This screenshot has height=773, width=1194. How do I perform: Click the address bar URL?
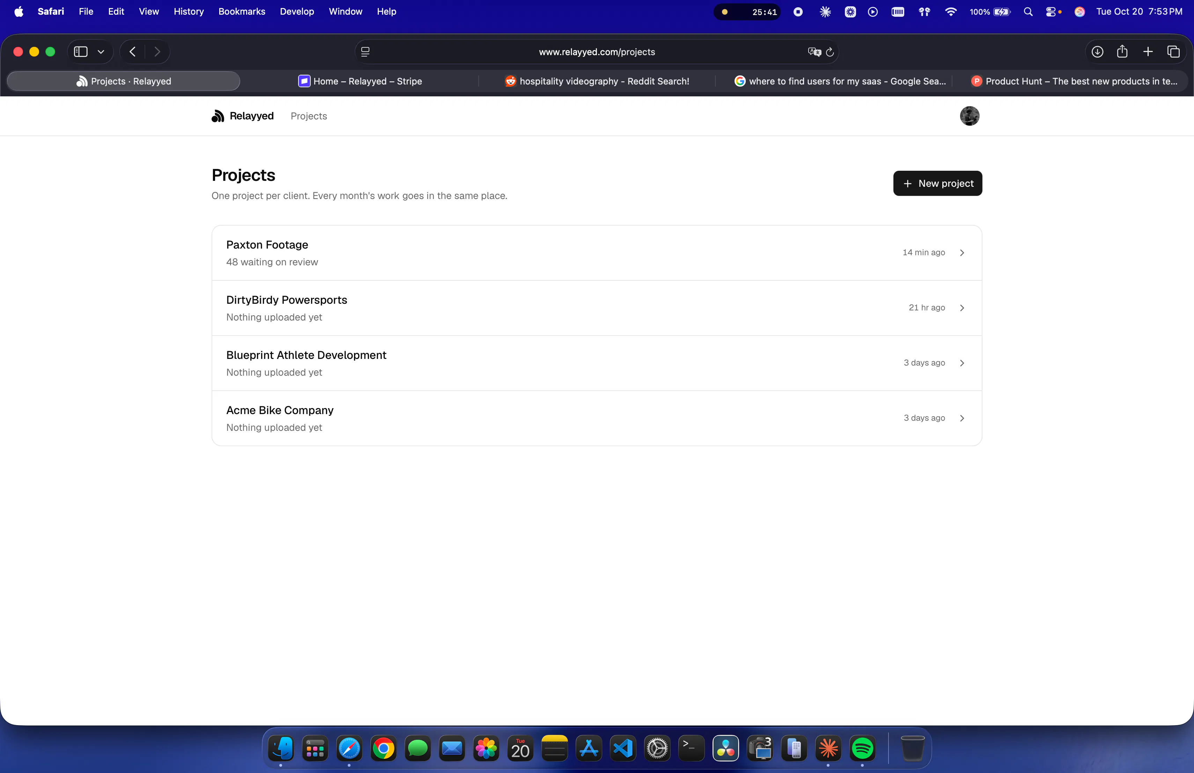[x=597, y=52]
